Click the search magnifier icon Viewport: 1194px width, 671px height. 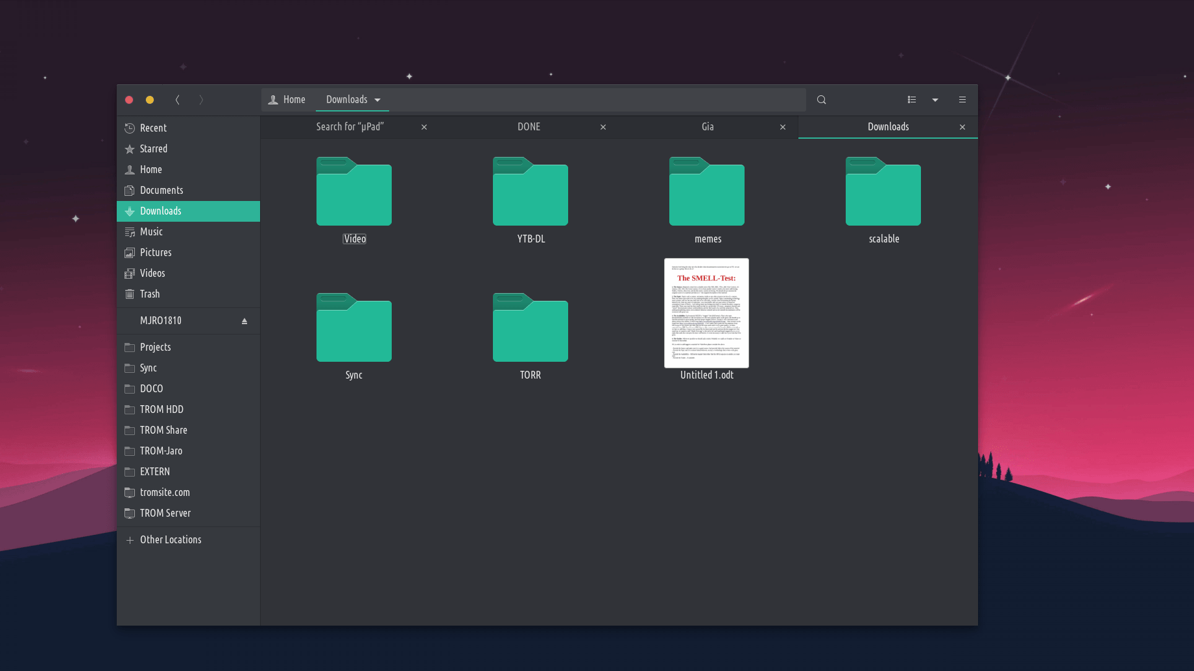(821, 100)
